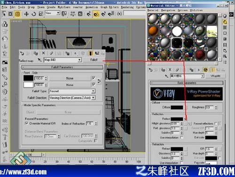Toggle Fresnel reflections checkbox
Screen dimensions: 235x177
click(216, 123)
